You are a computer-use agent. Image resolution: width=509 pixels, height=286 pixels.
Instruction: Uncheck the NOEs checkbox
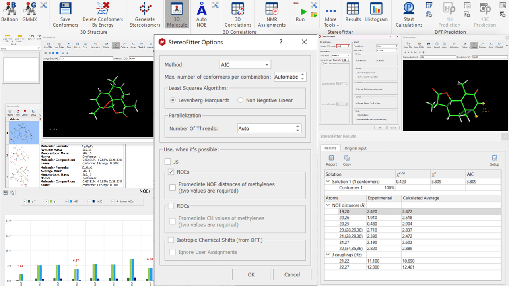[x=171, y=172]
